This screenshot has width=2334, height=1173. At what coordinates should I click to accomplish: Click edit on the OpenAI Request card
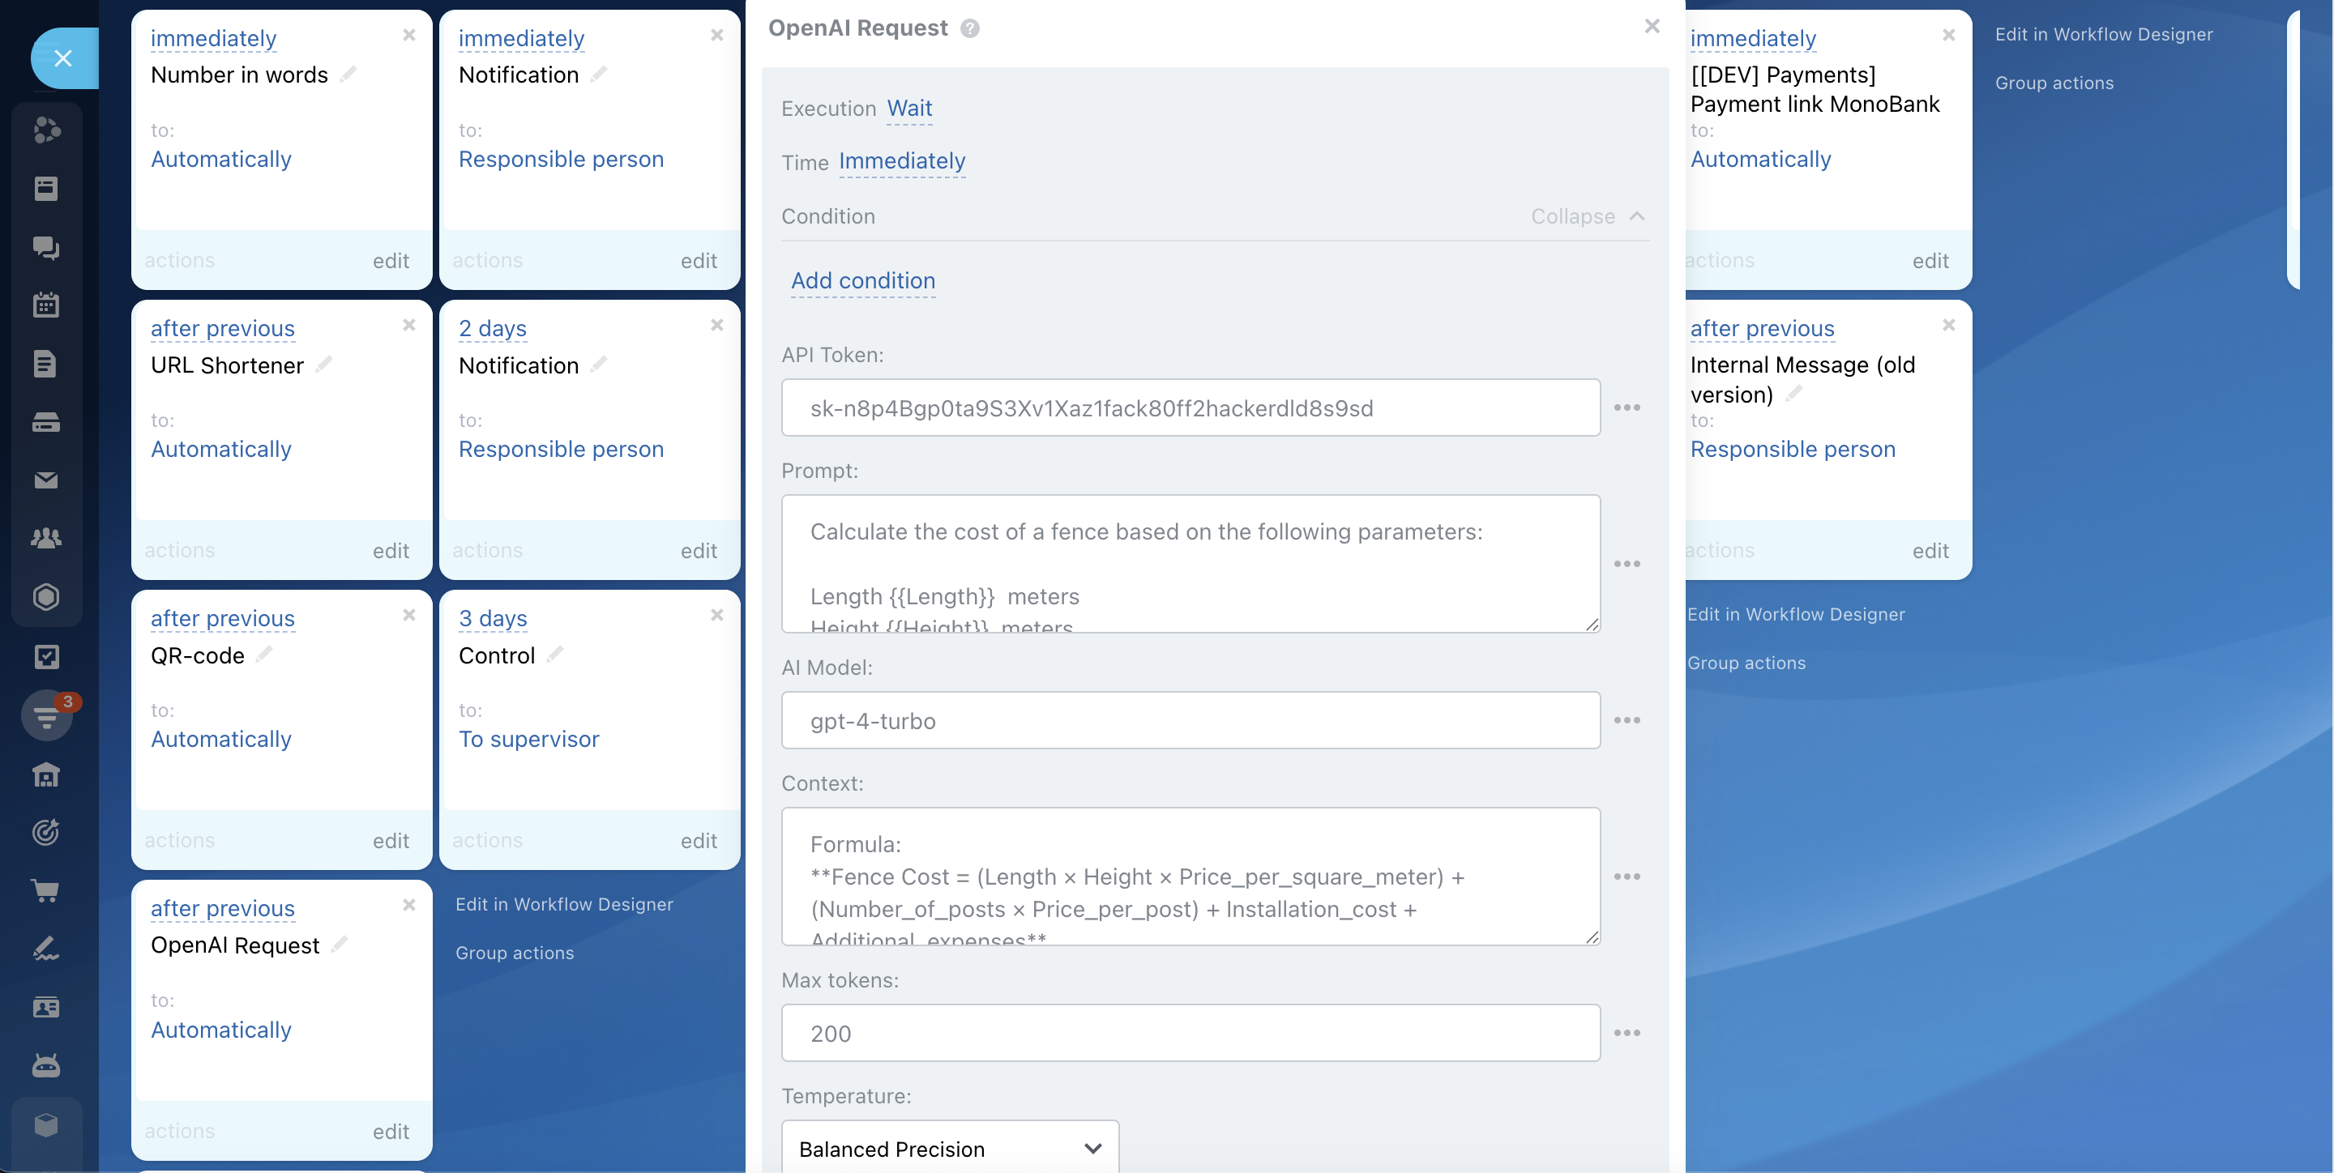(391, 1132)
